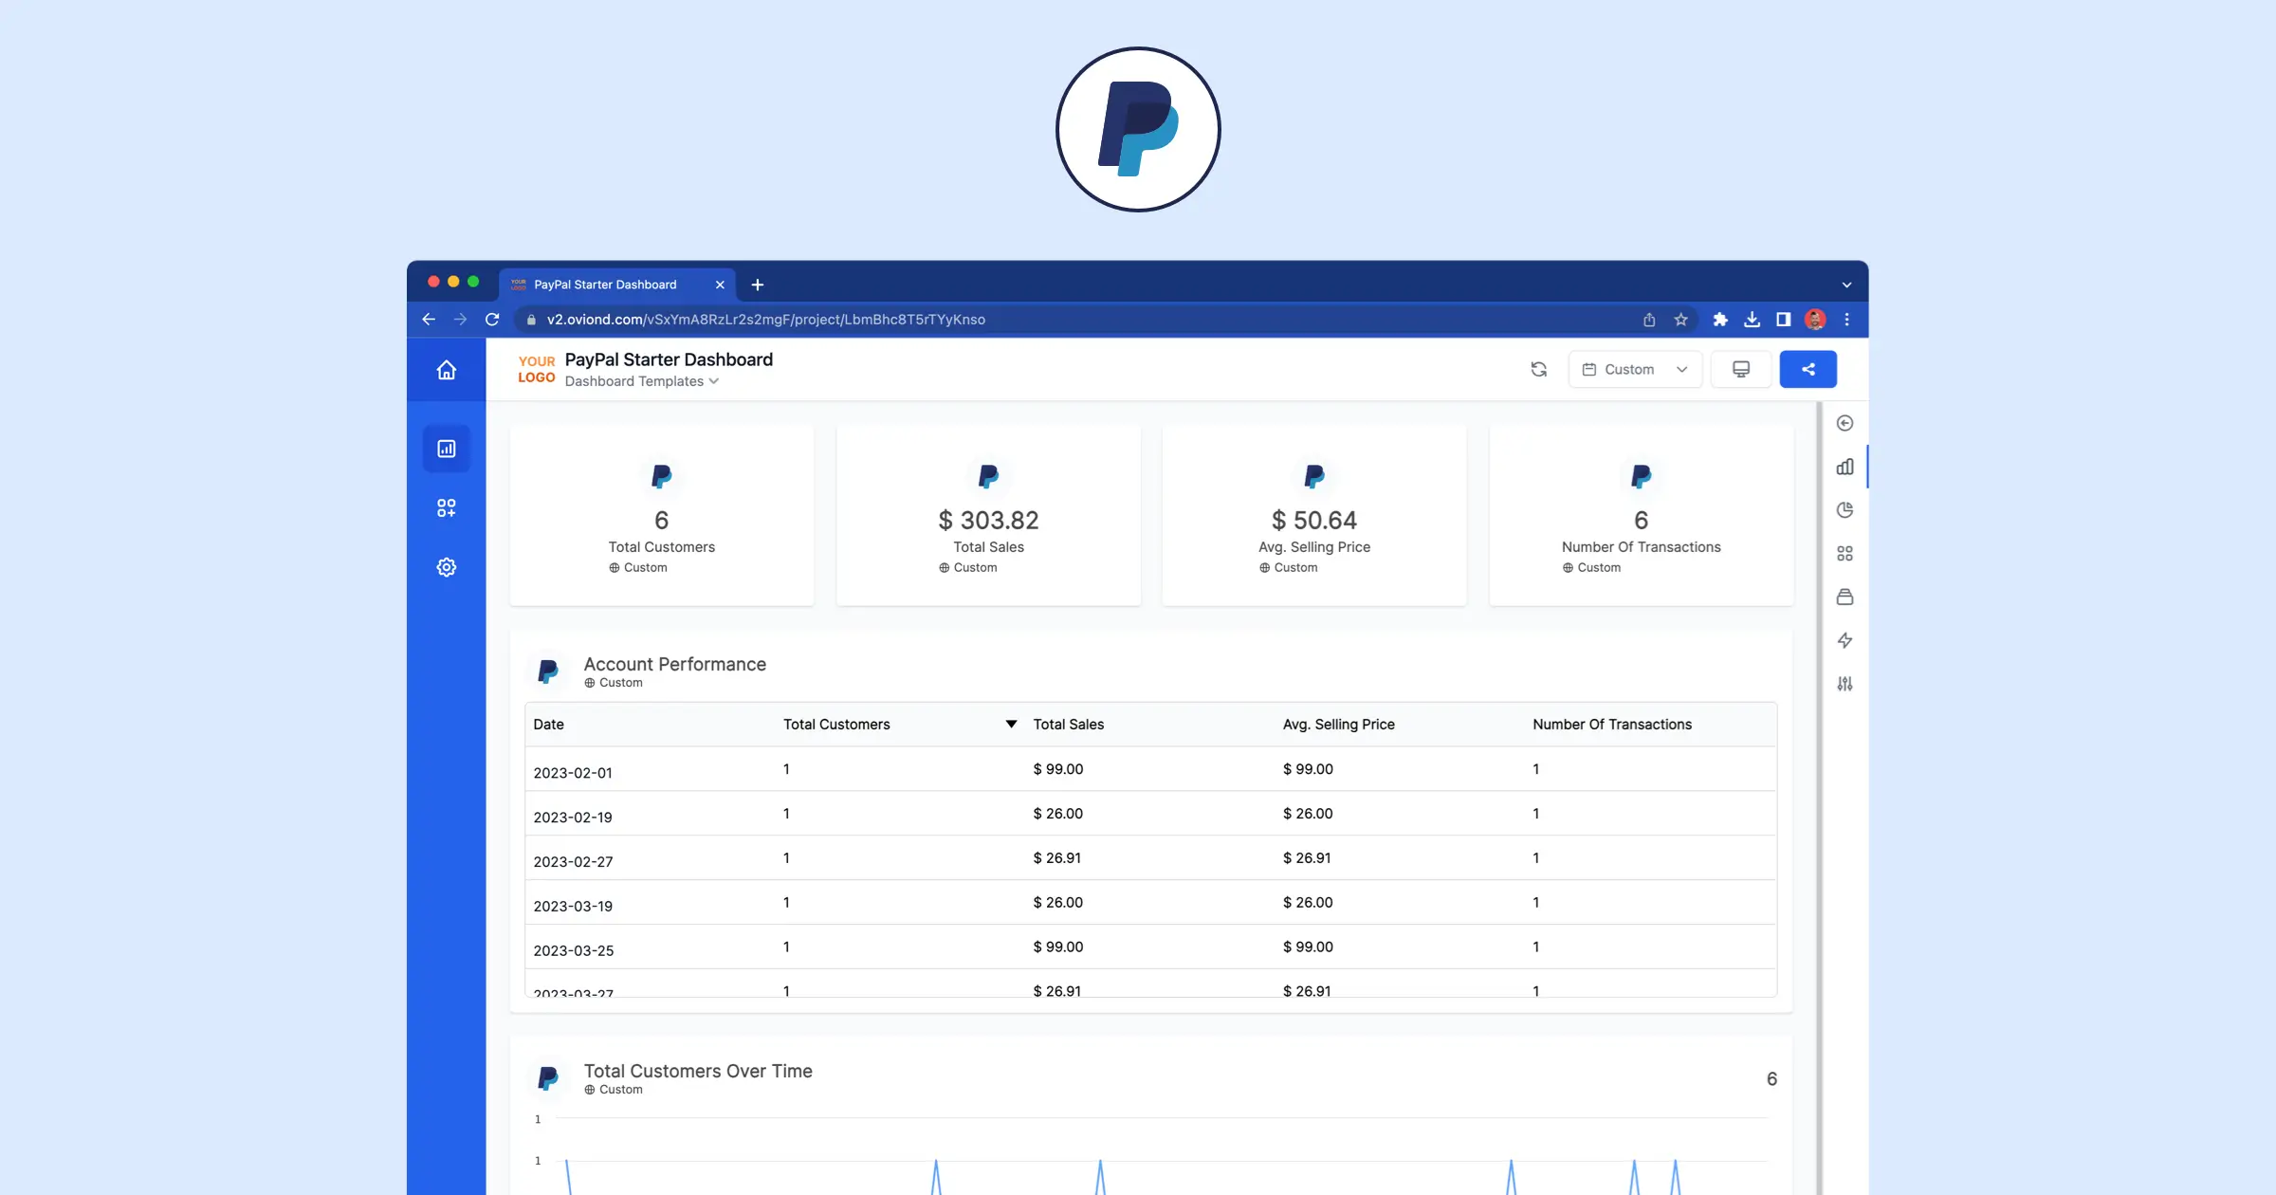Open the browser profile avatar
2276x1195 pixels.
coord(1815,320)
